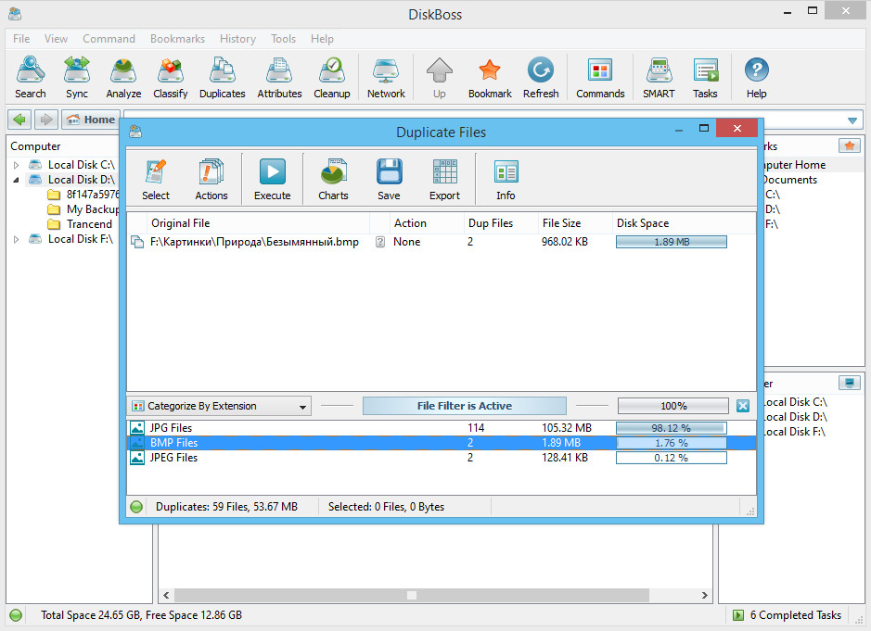The width and height of the screenshot is (871, 631).
Task: Open the Tools menu
Action: click(283, 39)
